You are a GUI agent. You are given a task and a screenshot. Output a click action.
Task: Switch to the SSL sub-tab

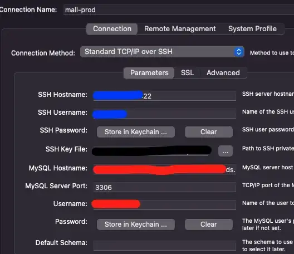[x=187, y=73]
